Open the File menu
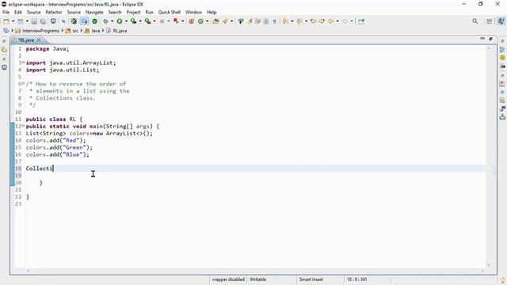The image size is (507, 285). click(6, 13)
